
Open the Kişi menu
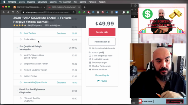pyautogui.click(x=75, y=2)
